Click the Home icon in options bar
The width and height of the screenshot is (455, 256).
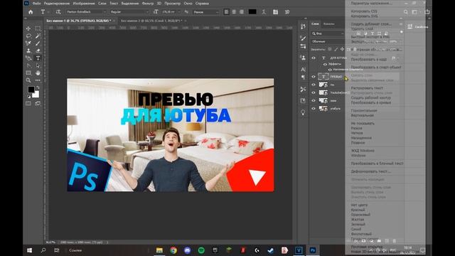tap(31, 12)
